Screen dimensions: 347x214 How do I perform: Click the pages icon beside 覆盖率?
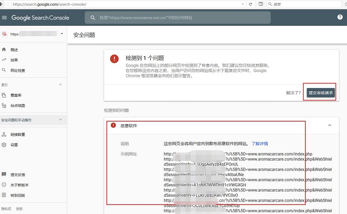click(4, 95)
